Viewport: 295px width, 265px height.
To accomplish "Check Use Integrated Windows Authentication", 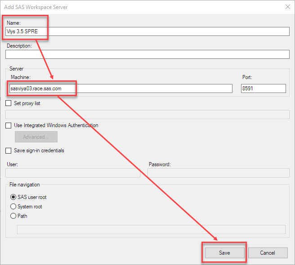I will point(8,125).
